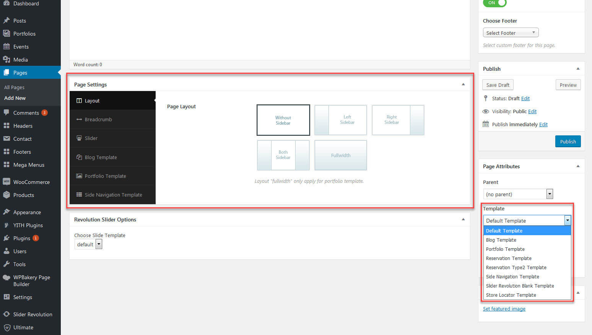Open the Events calendar icon
This screenshot has height=335, width=592.
[7, 47]
